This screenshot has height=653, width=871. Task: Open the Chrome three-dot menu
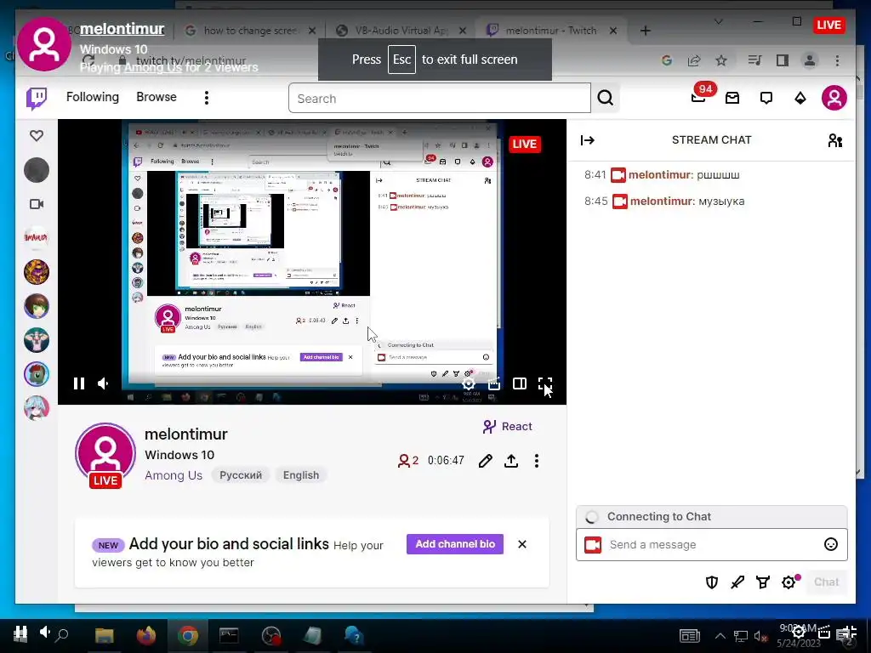pos(837,60)
